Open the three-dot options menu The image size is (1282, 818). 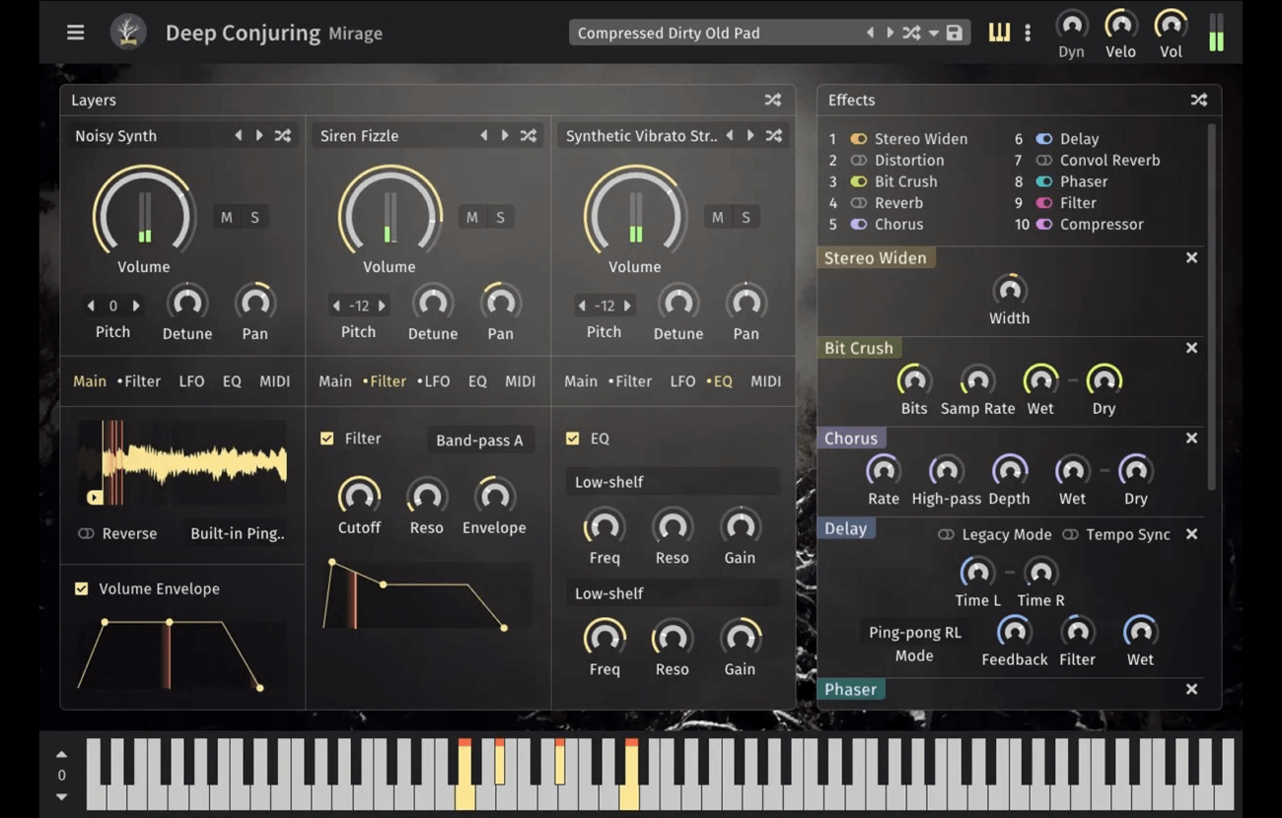[1028, 33]
